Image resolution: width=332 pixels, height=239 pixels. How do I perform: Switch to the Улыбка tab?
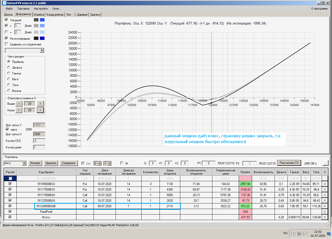coord(39,15)
